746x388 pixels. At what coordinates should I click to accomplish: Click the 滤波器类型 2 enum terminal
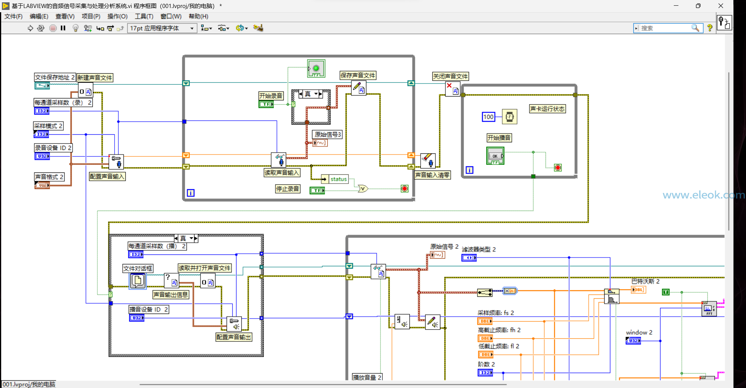pyautogui.click(x=469, y=258)
